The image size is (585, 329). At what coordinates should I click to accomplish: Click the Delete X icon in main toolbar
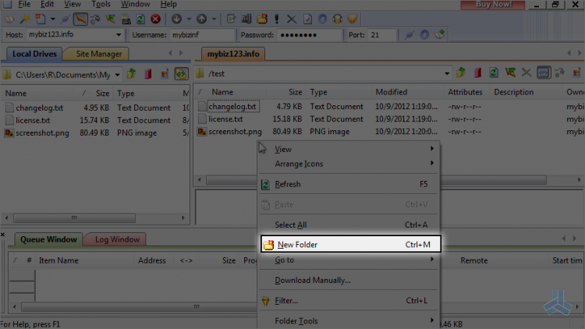(292, 19)
